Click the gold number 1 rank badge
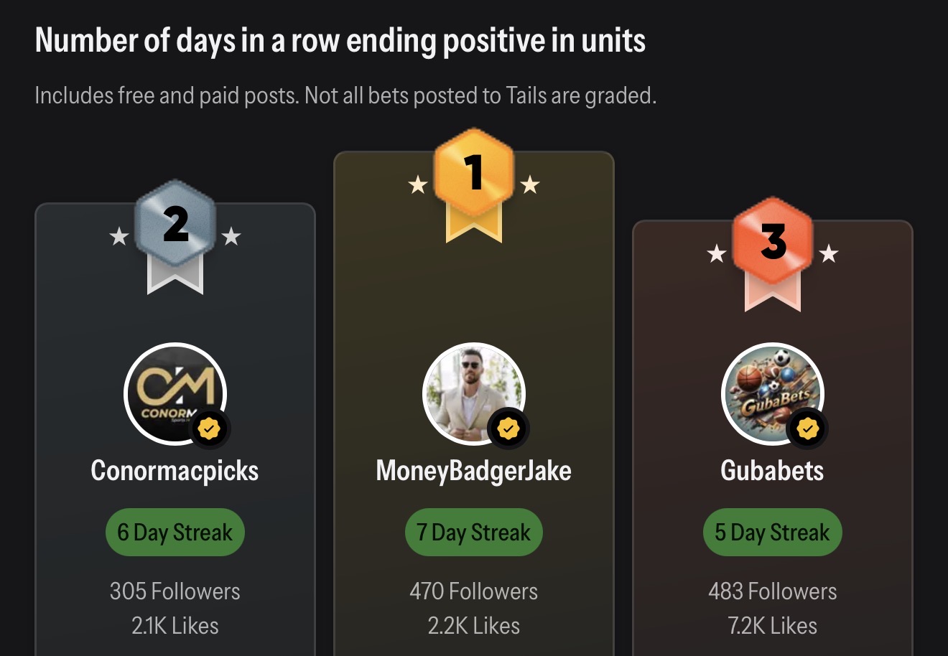The width and height of the screenshot is (948, 656). pyautogui.click(x=474, y=184)
